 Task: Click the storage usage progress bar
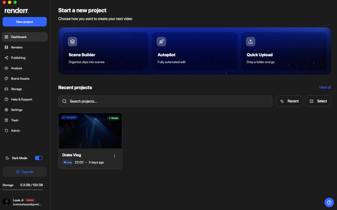[23, 190]
